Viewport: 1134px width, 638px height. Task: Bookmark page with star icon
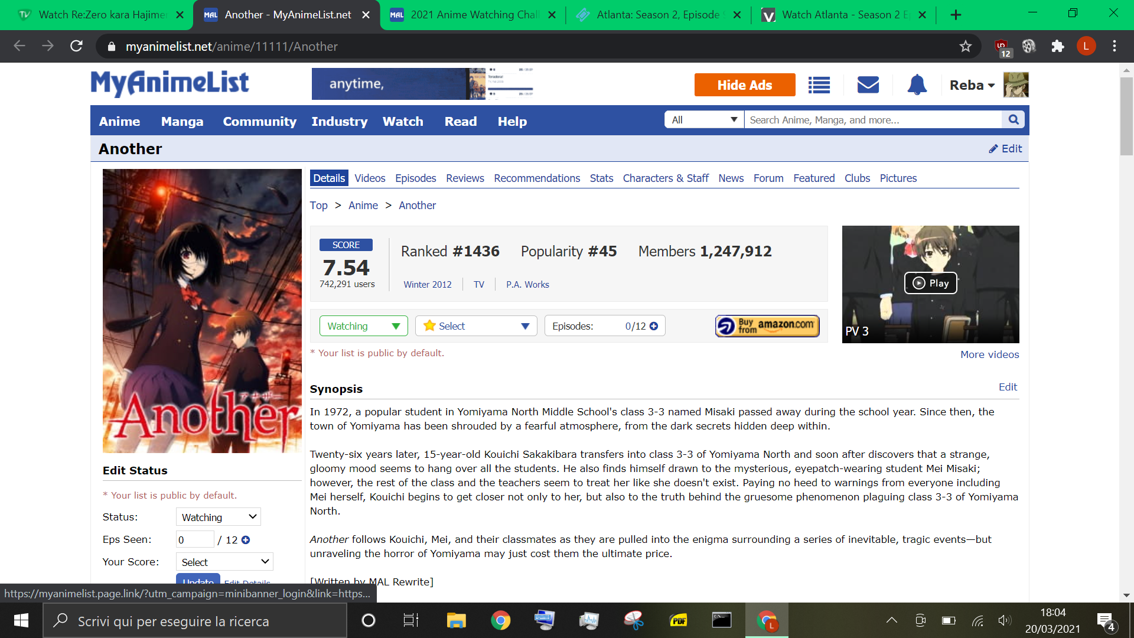coord(966,46)
